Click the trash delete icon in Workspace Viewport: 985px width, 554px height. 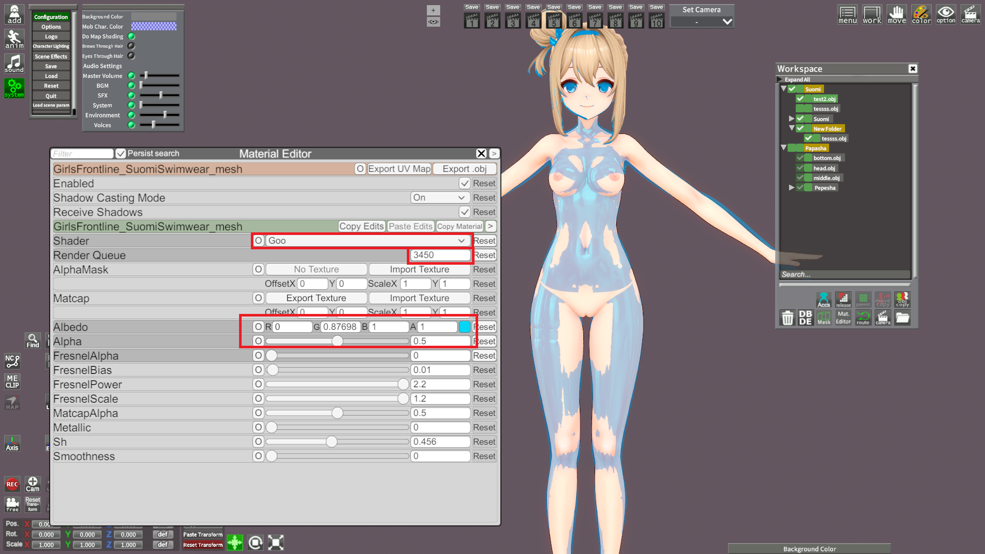787,318
